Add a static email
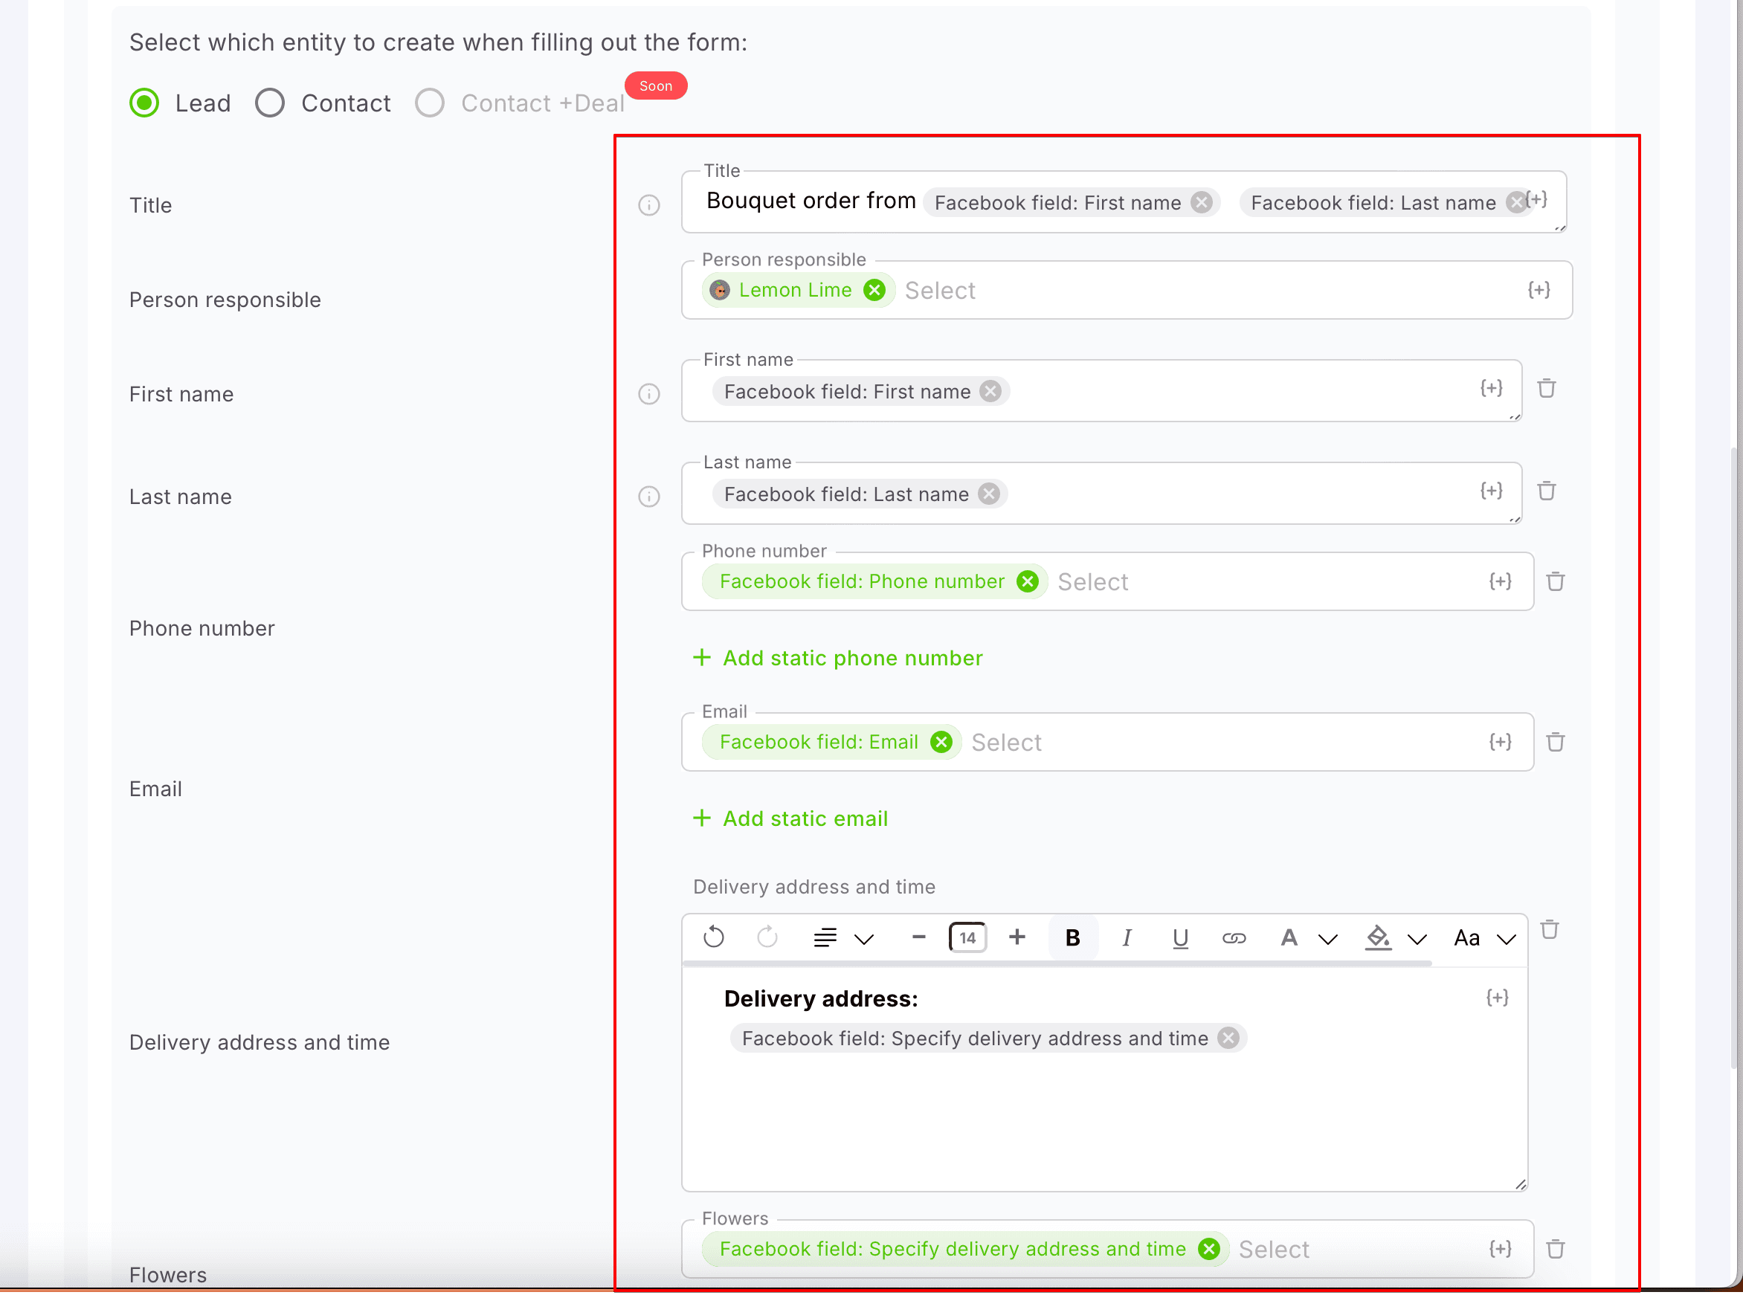 point(790,818)
